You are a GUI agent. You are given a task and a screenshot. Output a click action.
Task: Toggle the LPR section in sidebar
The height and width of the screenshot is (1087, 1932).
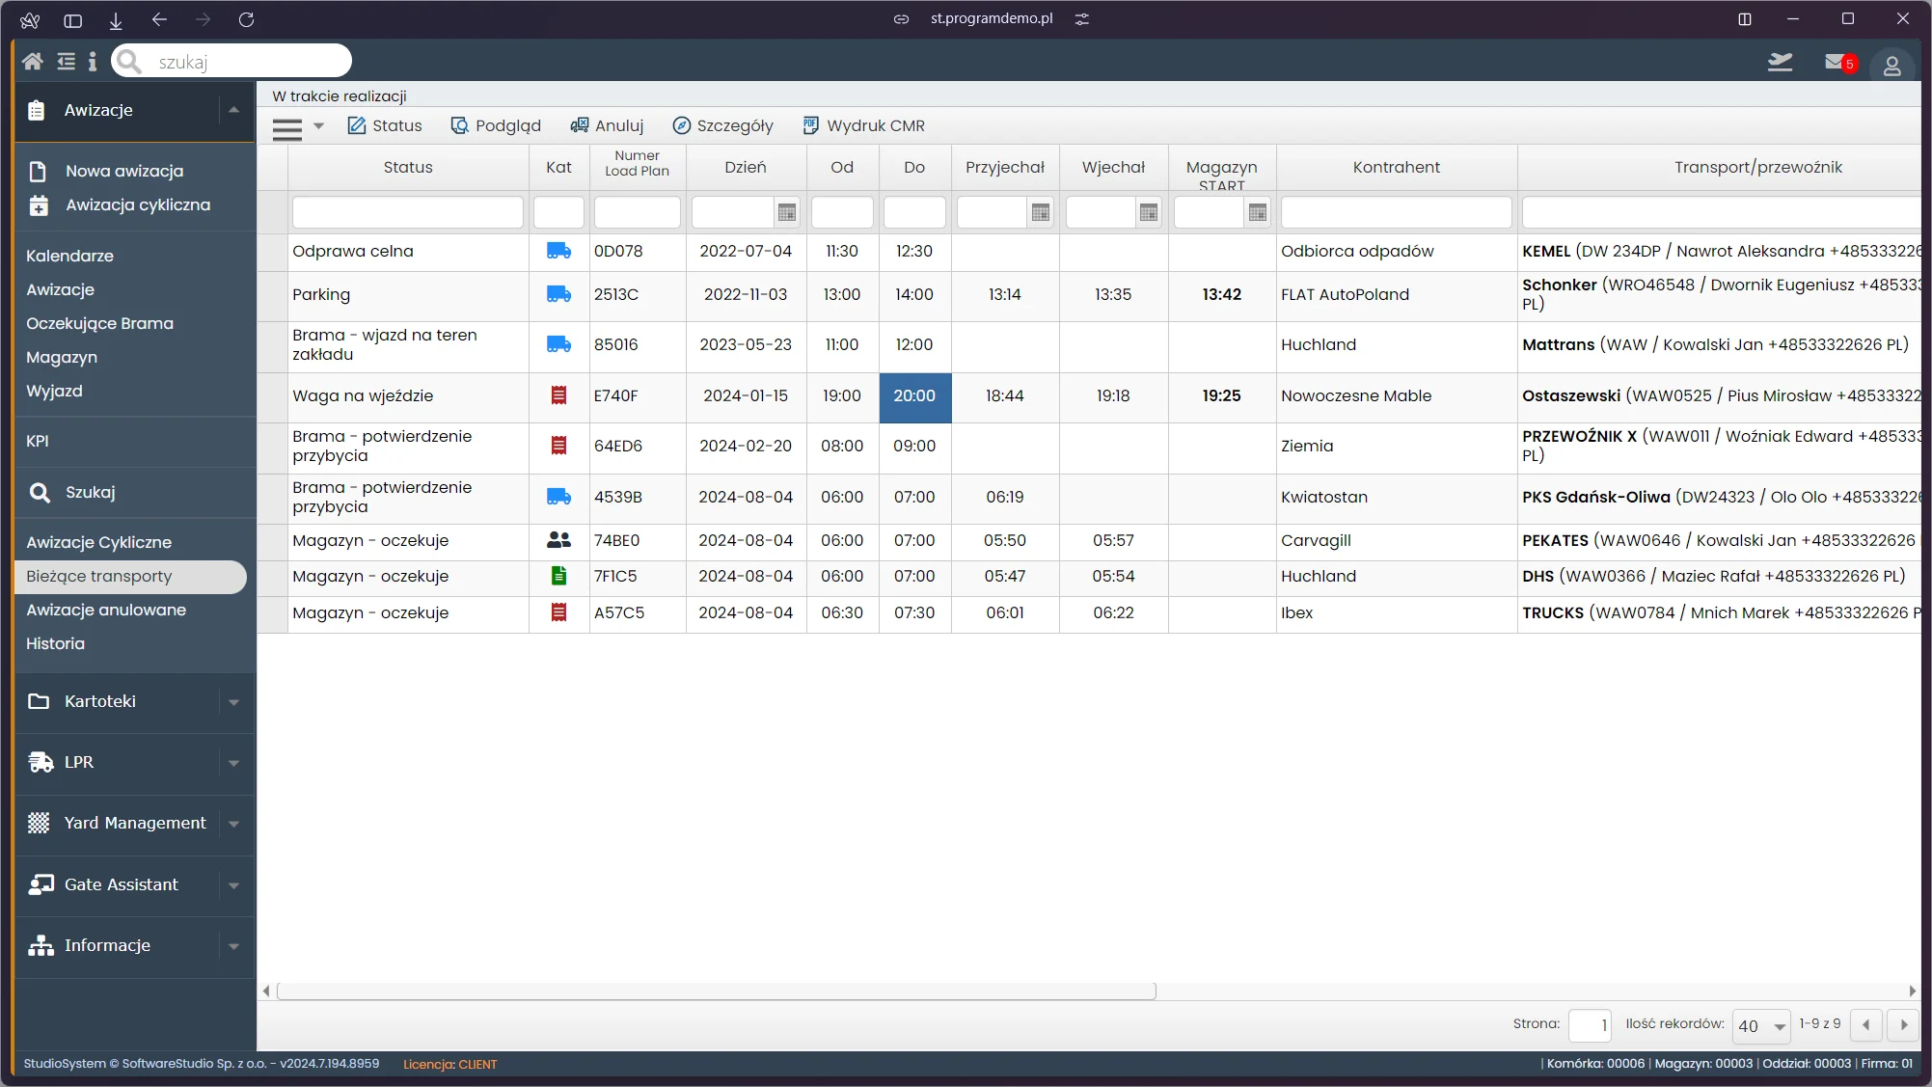pyautogui.click(x=134, y=762)
